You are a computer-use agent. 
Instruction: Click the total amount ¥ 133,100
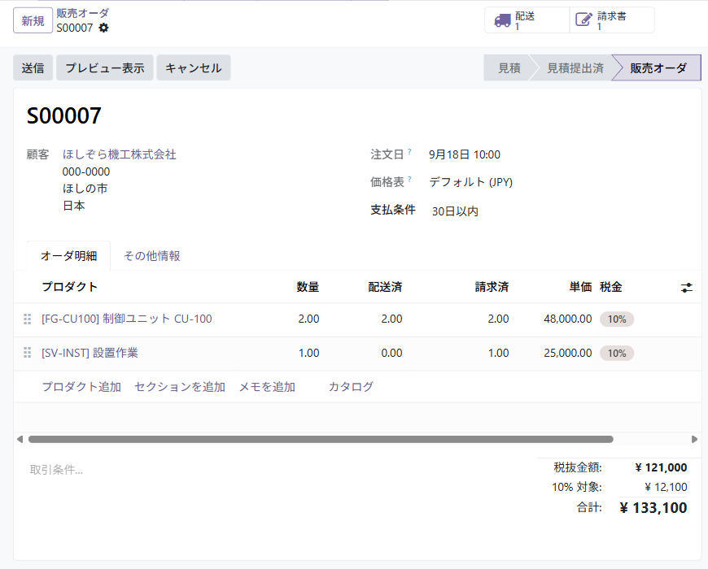coord(653,508)
